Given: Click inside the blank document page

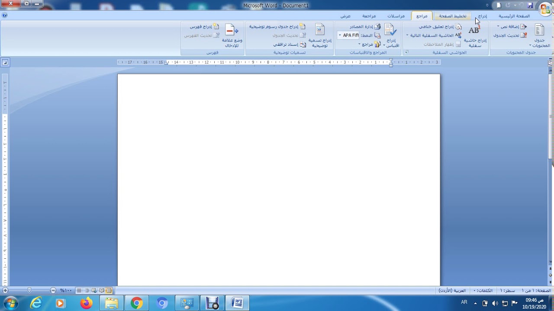Looking at the screenshot, I should tap(279, 180).
